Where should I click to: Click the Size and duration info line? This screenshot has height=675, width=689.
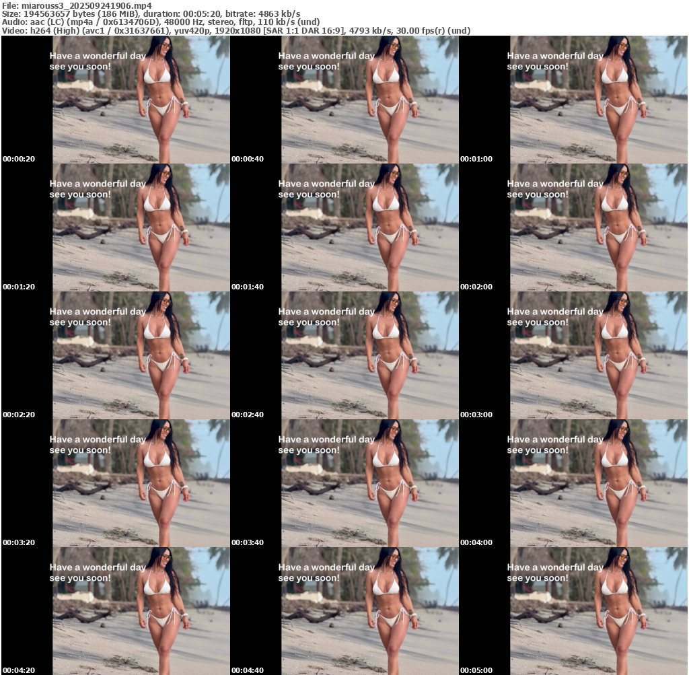[x=151, y=13]
